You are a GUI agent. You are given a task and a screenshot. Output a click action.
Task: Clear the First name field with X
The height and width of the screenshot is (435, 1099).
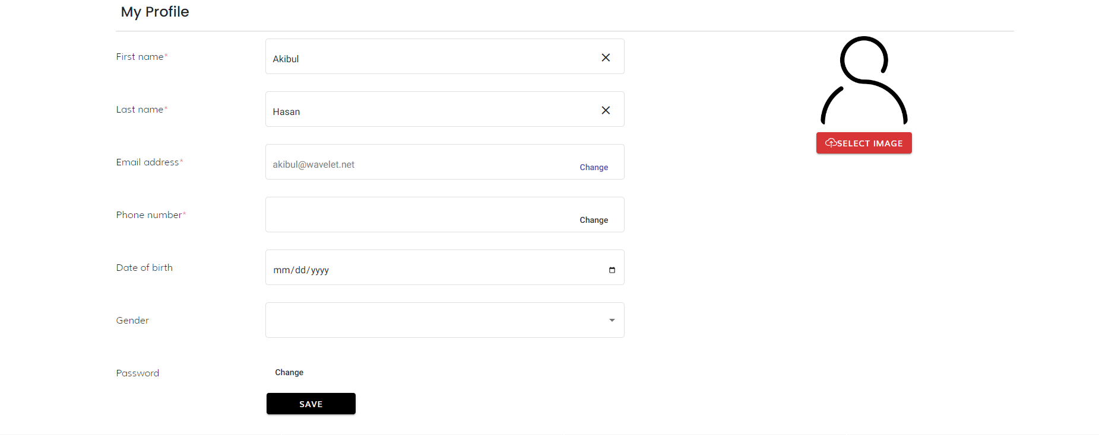pos(606,57)
